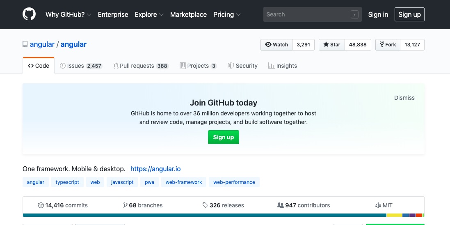Select the typescript topic tag
The height and width of the screenshot is (225, 450).
pos(67,182)
